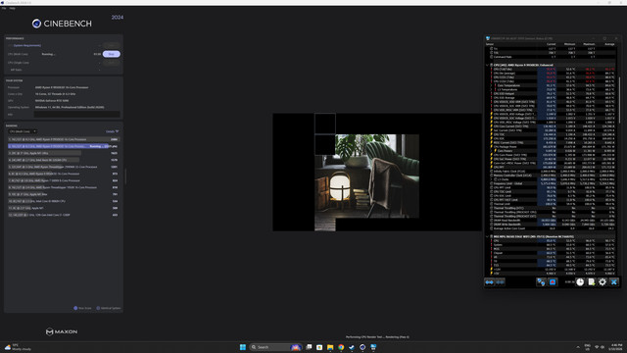
Task: Click the HWiNFO vertical scrollbar
Action: [619, 100]
